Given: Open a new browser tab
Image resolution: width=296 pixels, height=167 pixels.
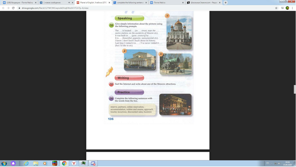Looking at the screenshot, I should pos(225,3).
